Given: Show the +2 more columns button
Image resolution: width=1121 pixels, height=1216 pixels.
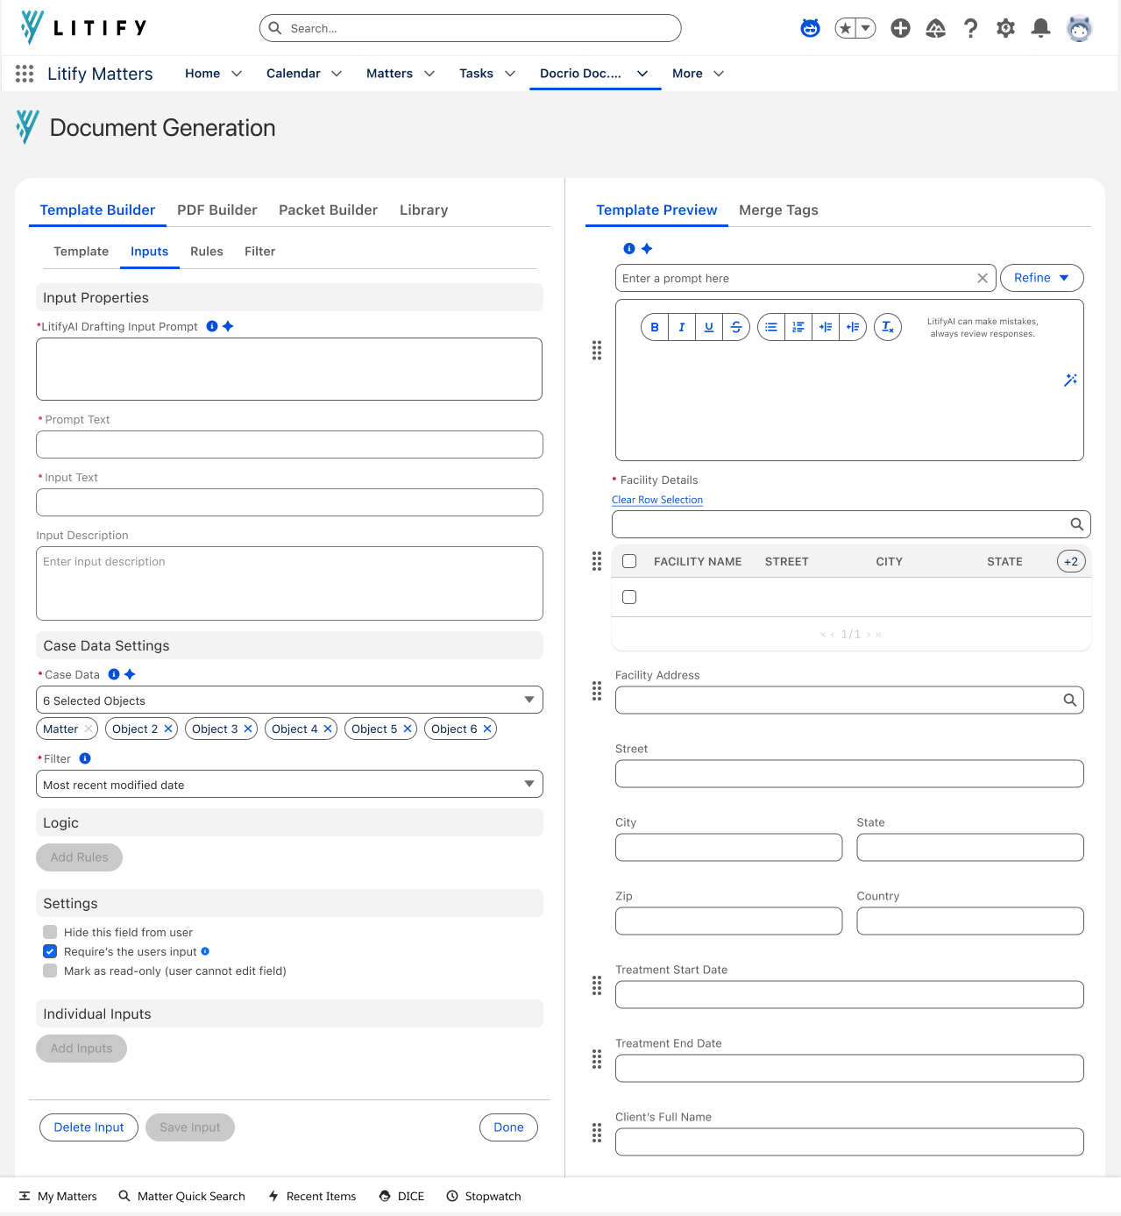Looking at the screenshot, I should [1071, 561].
